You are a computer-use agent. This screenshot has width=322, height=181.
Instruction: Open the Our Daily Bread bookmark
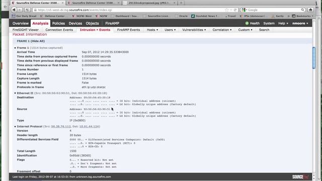(24, 16)
